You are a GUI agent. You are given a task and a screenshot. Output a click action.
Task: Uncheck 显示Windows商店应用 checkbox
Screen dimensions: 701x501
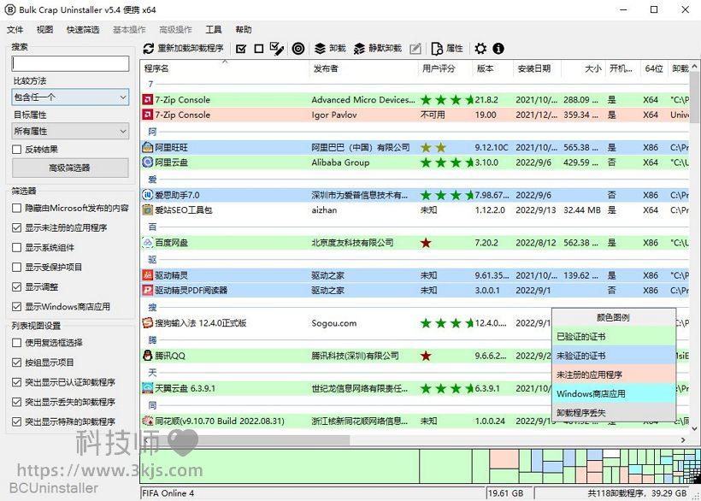coord(16,307)
